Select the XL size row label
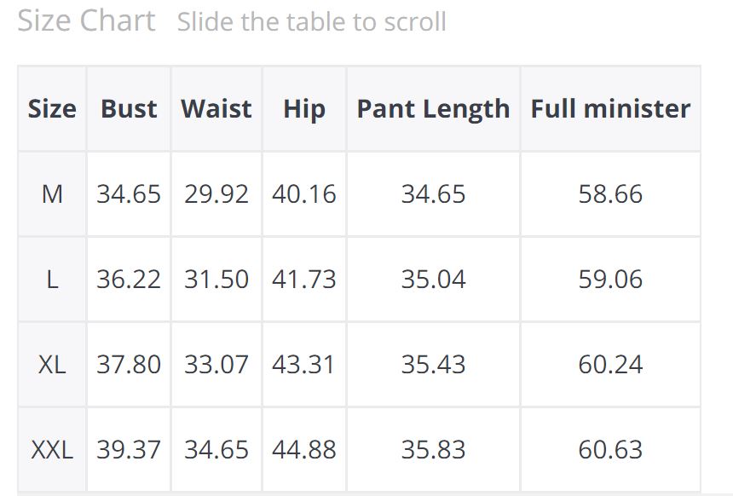The width and height of the screenshot is (733, 496). point(52,365)
